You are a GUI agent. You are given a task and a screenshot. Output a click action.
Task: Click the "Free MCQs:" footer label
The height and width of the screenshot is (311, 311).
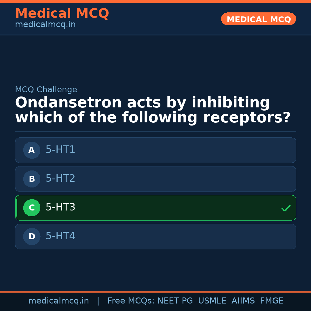point(131,301)
